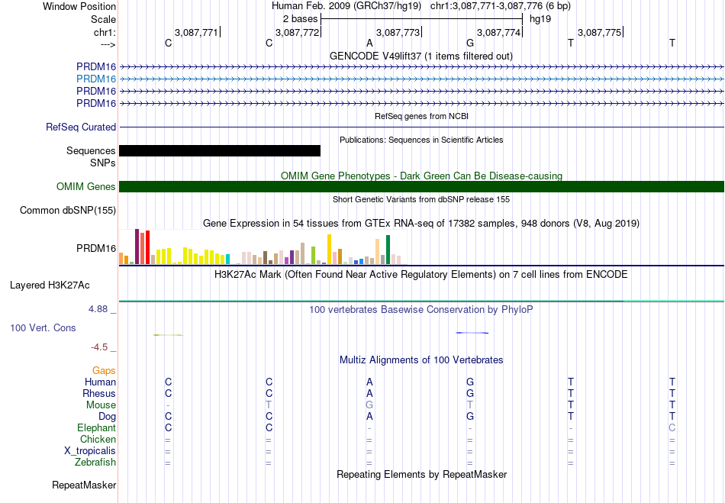Open Publications: Sequences in Scientific Articles title
This screenshot has height=503, width=725.
[421, 140]
